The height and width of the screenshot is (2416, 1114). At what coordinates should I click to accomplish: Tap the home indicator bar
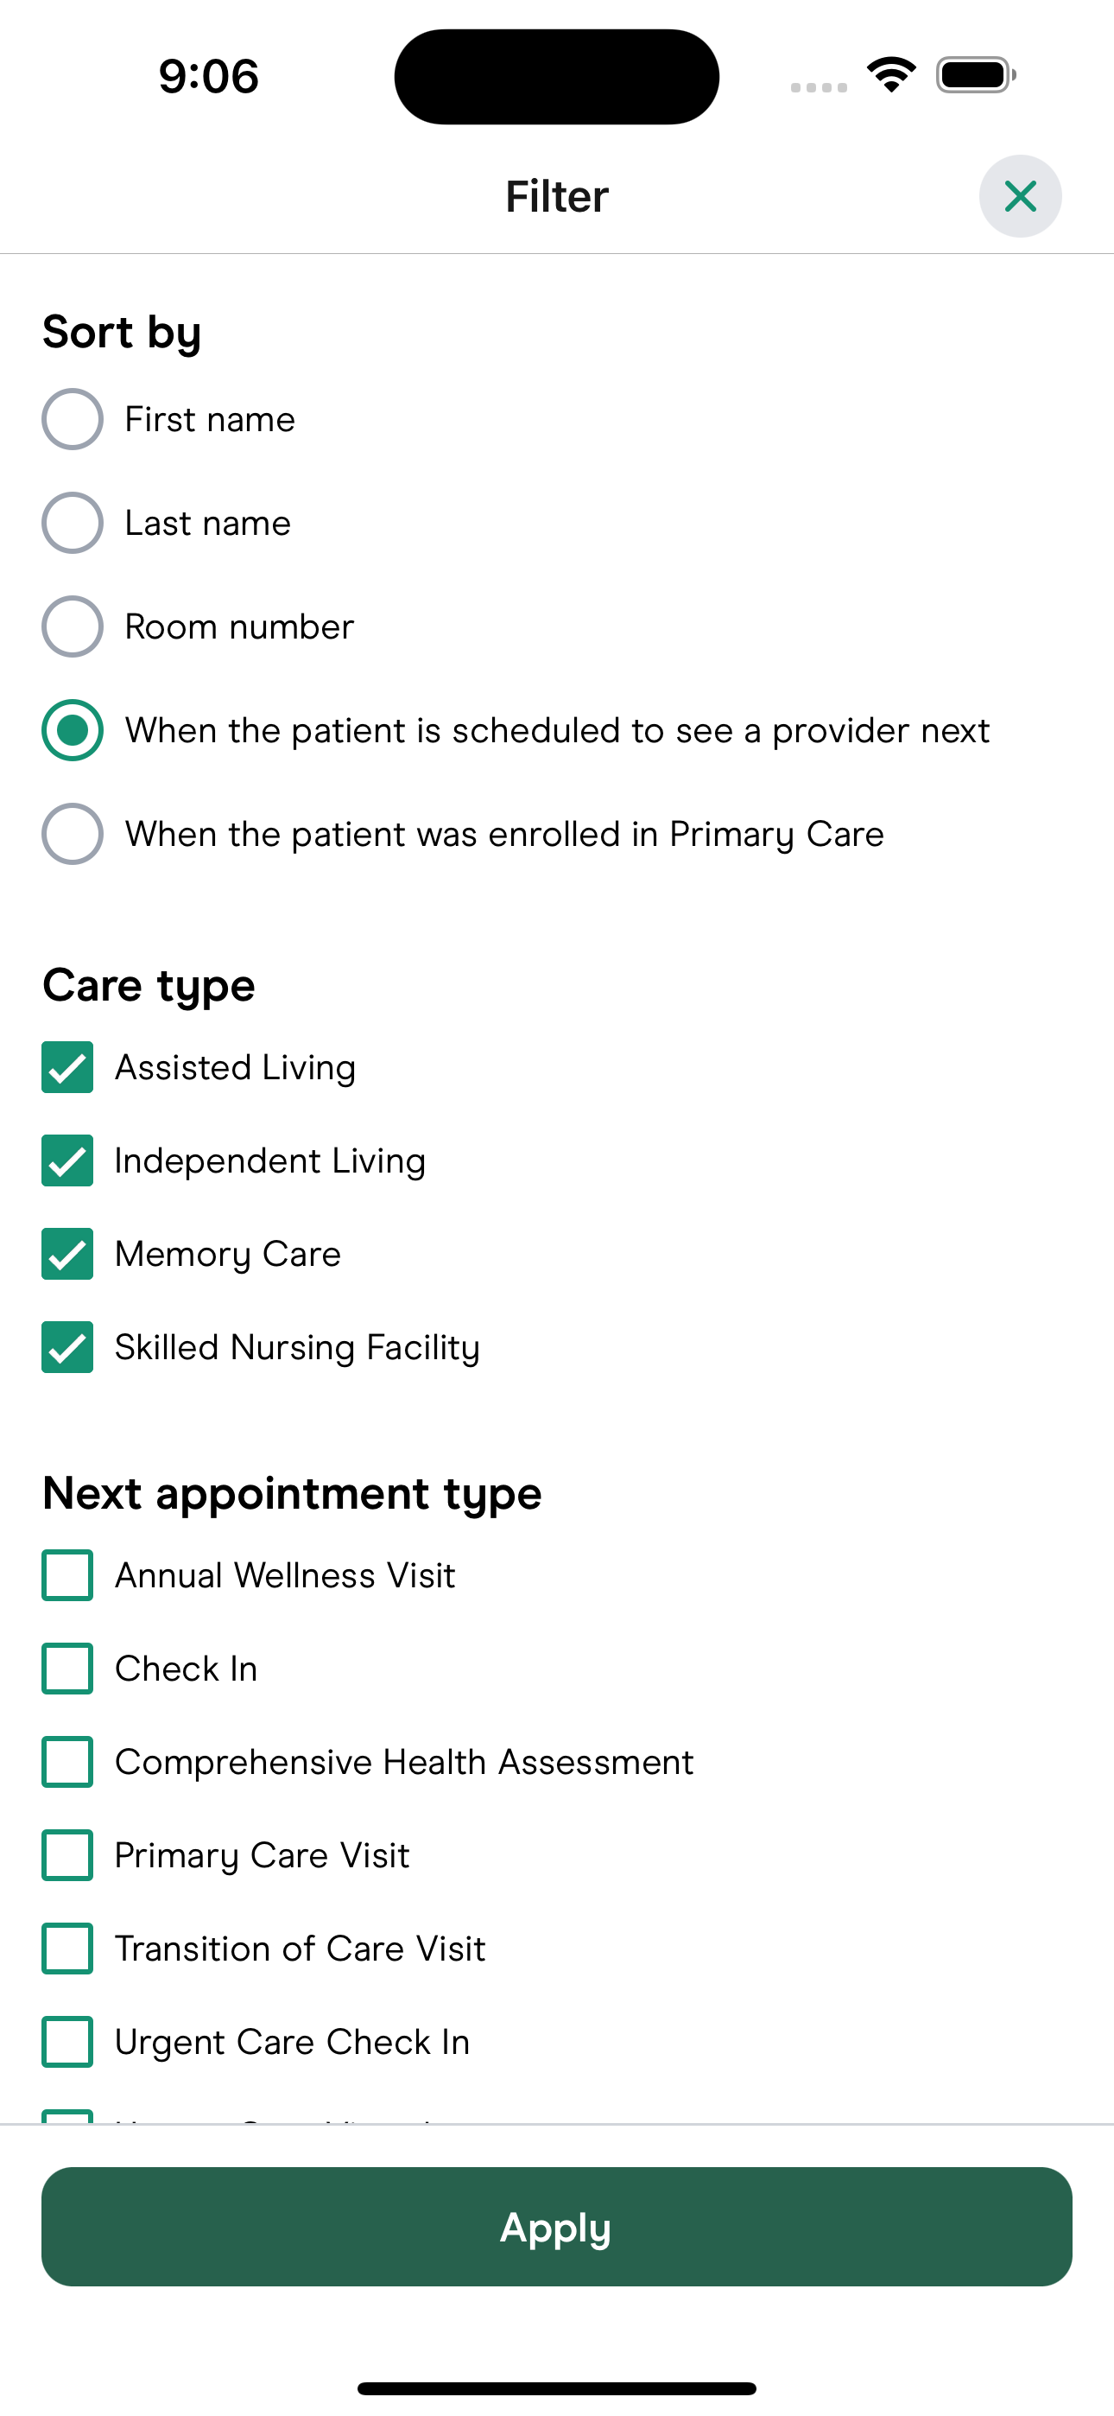(557, 2387)
